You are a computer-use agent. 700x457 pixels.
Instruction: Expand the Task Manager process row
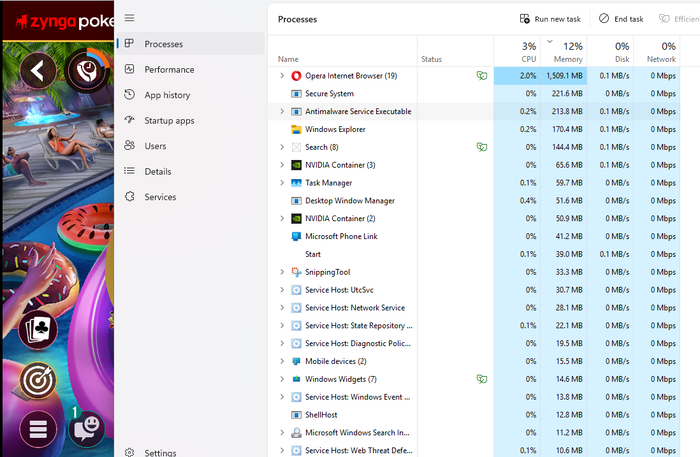pyautogui.click(x=282, y=182)
